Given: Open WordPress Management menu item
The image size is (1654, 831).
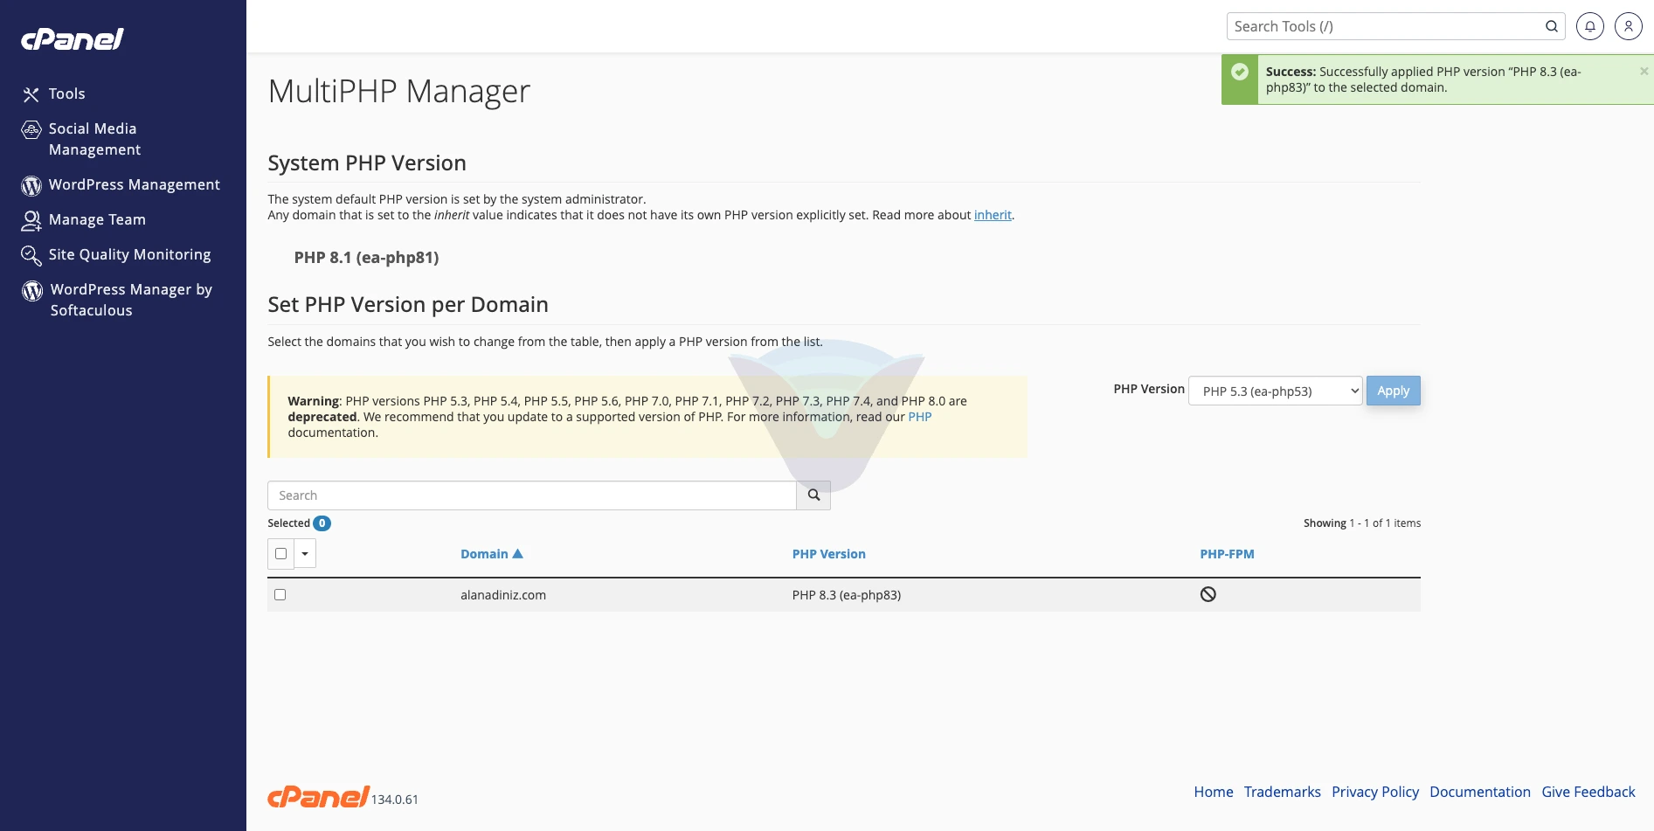Looking at the screenshot, I should coord(135,184).
